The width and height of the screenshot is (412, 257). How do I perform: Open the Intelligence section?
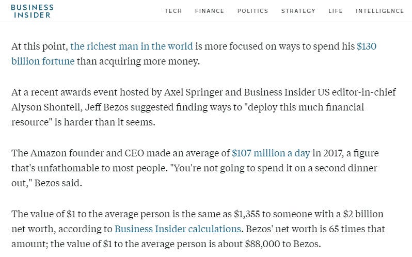pos(379,11)
